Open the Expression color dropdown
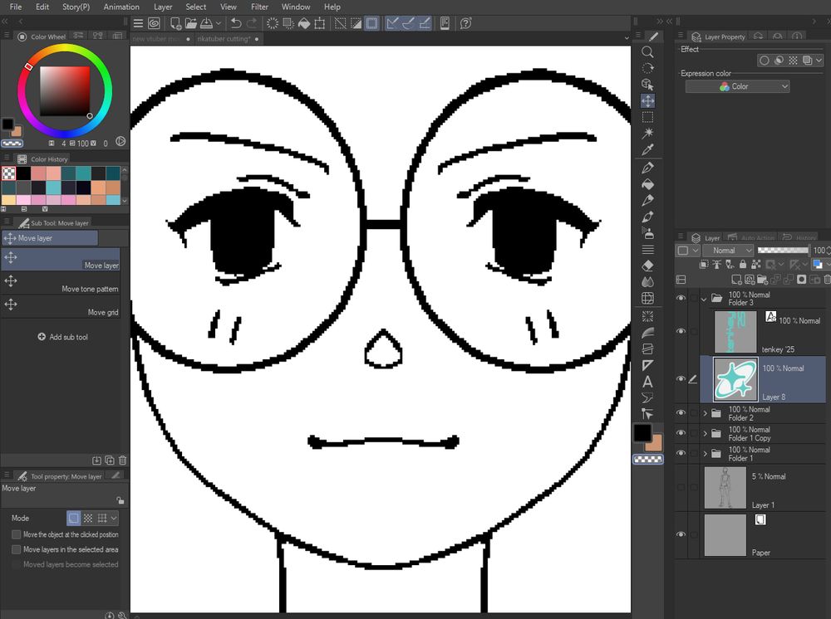 [x=737, y=86]
